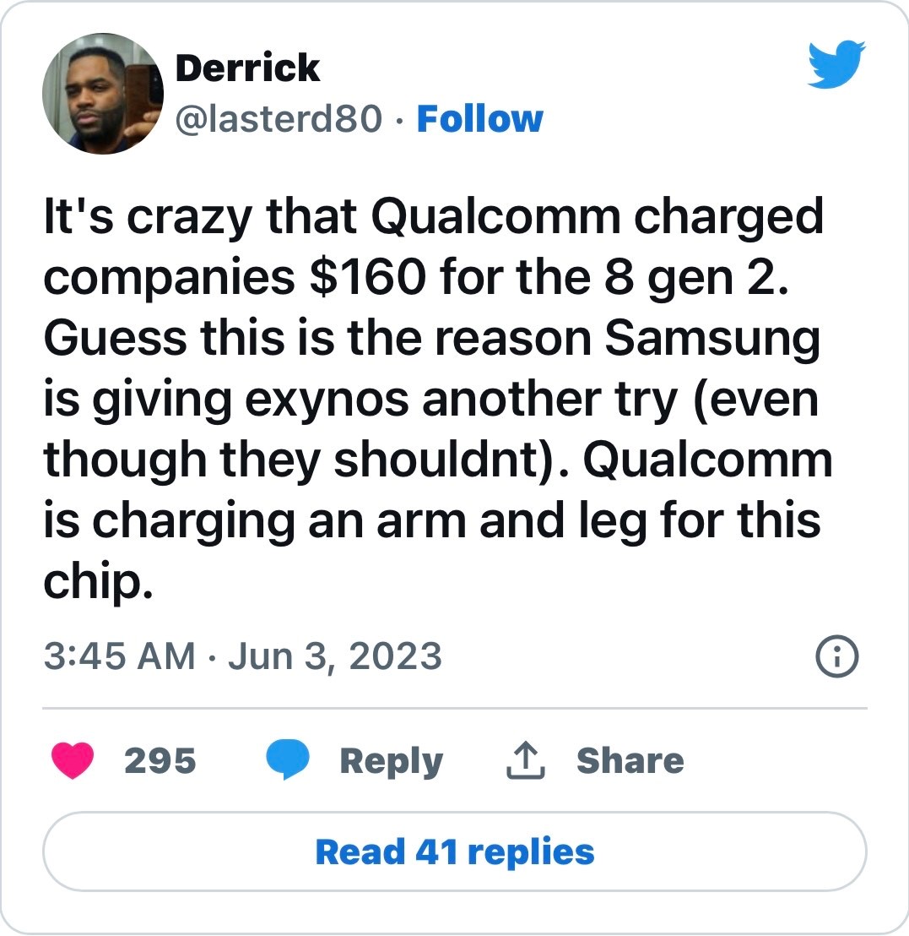Open the 3:45 AM timestamp
Image resolution: width=909 pixels, height=936 pixels.
pyautogui.click(x=119, y=656)
